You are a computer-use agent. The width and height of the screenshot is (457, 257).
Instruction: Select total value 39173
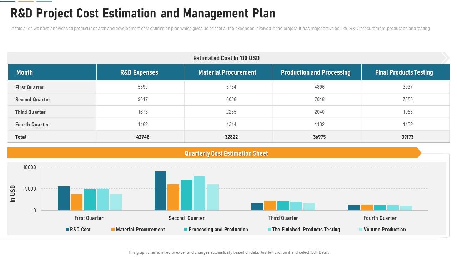click(x=408, y=137)
